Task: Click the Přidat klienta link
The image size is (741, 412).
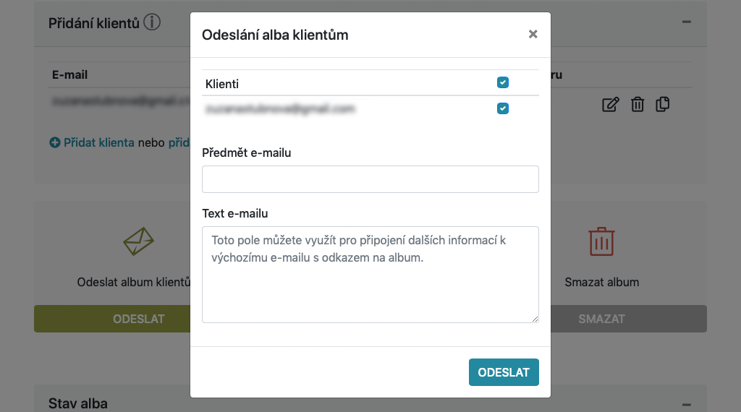Action: (x=99, y=142)
